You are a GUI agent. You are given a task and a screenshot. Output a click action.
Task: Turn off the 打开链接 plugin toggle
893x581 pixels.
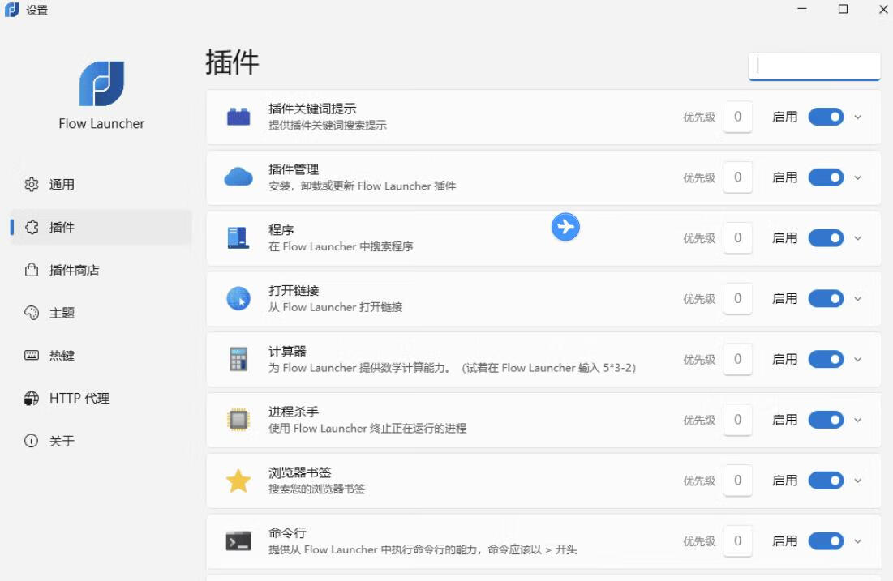(826, 299)
